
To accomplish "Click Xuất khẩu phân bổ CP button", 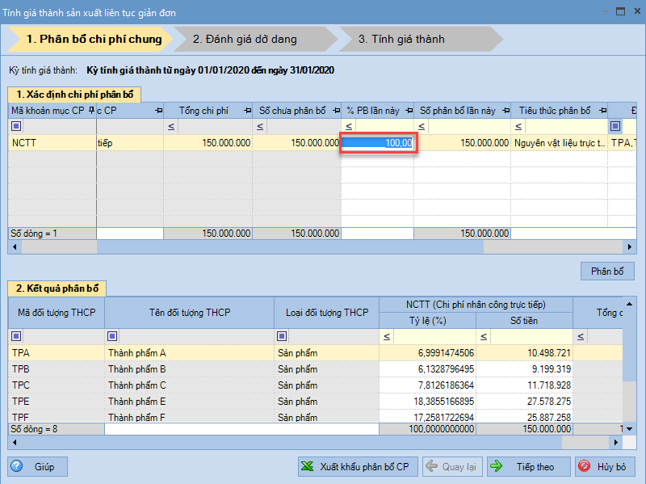I will [x=358, y=467].
